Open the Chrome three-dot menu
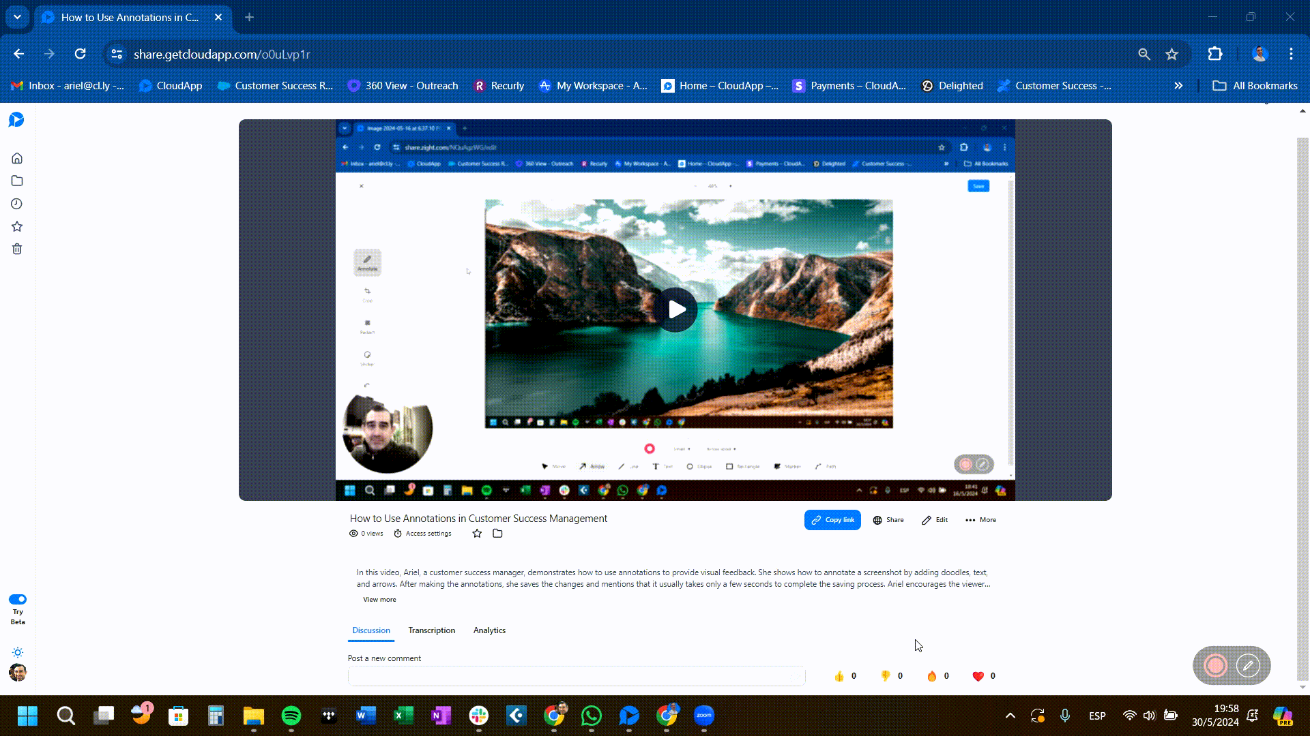Screen dimensions: 1310x736 [1291, 54]
